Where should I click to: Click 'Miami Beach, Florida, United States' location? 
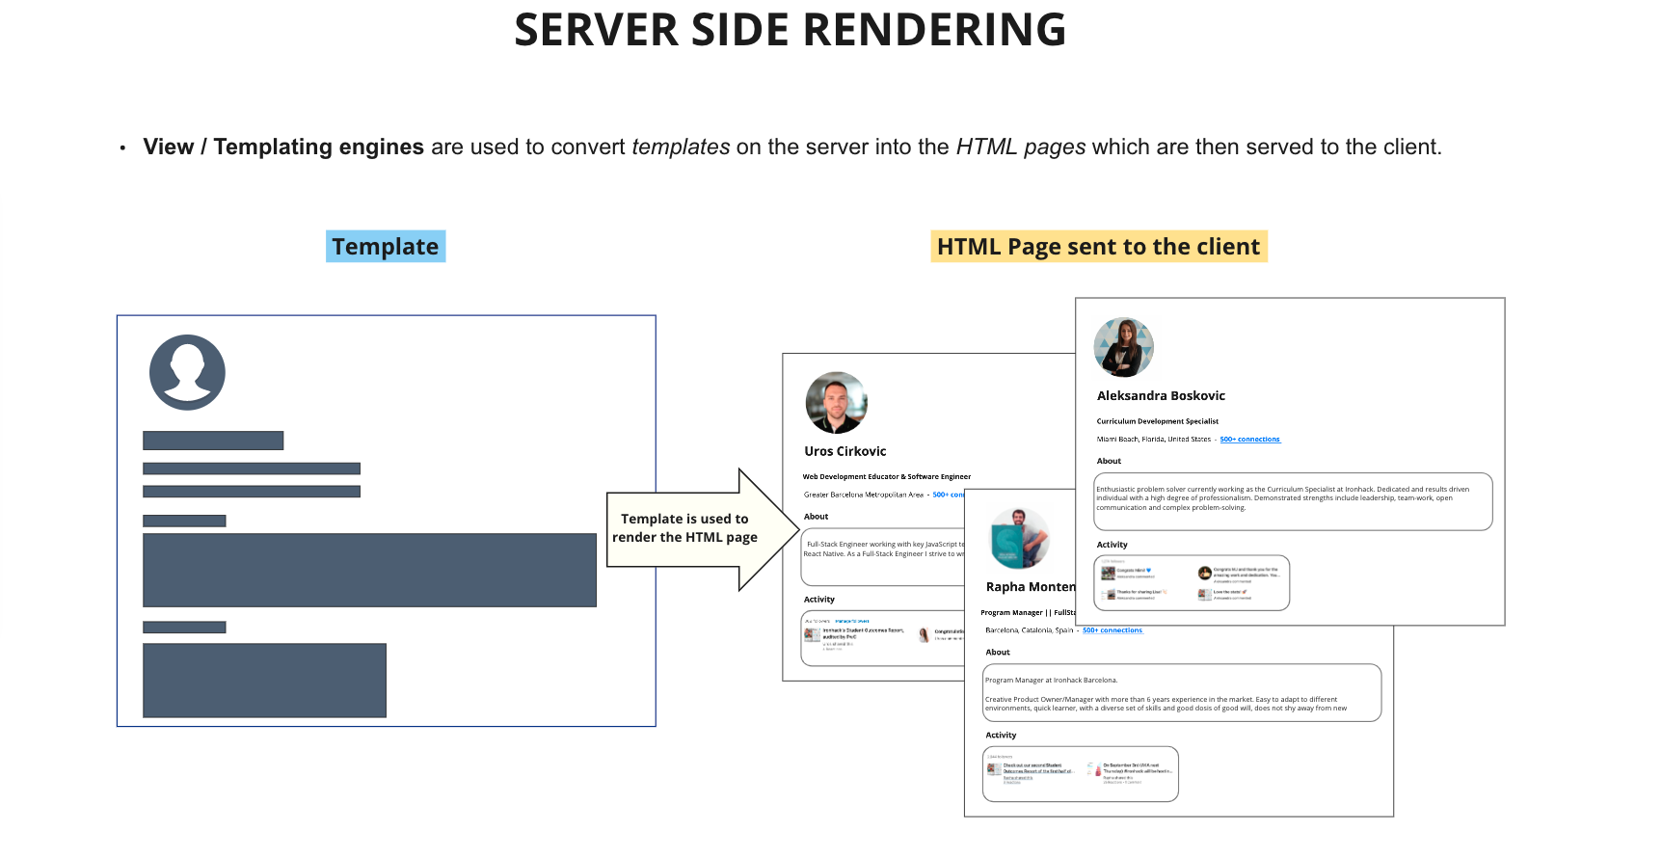pyautogui.click(x=1153, y=440)
